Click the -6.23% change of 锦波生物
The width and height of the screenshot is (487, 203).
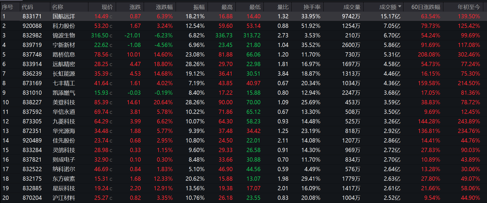point(164,36)
